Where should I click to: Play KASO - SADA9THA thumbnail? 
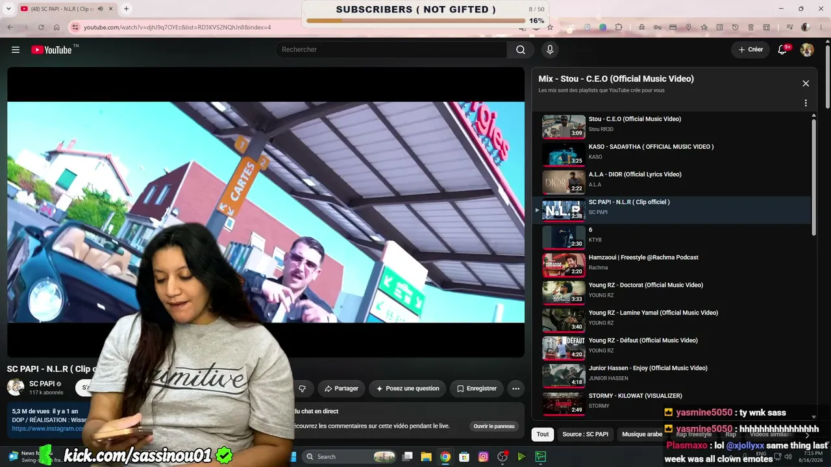click(x=564, y=154)
